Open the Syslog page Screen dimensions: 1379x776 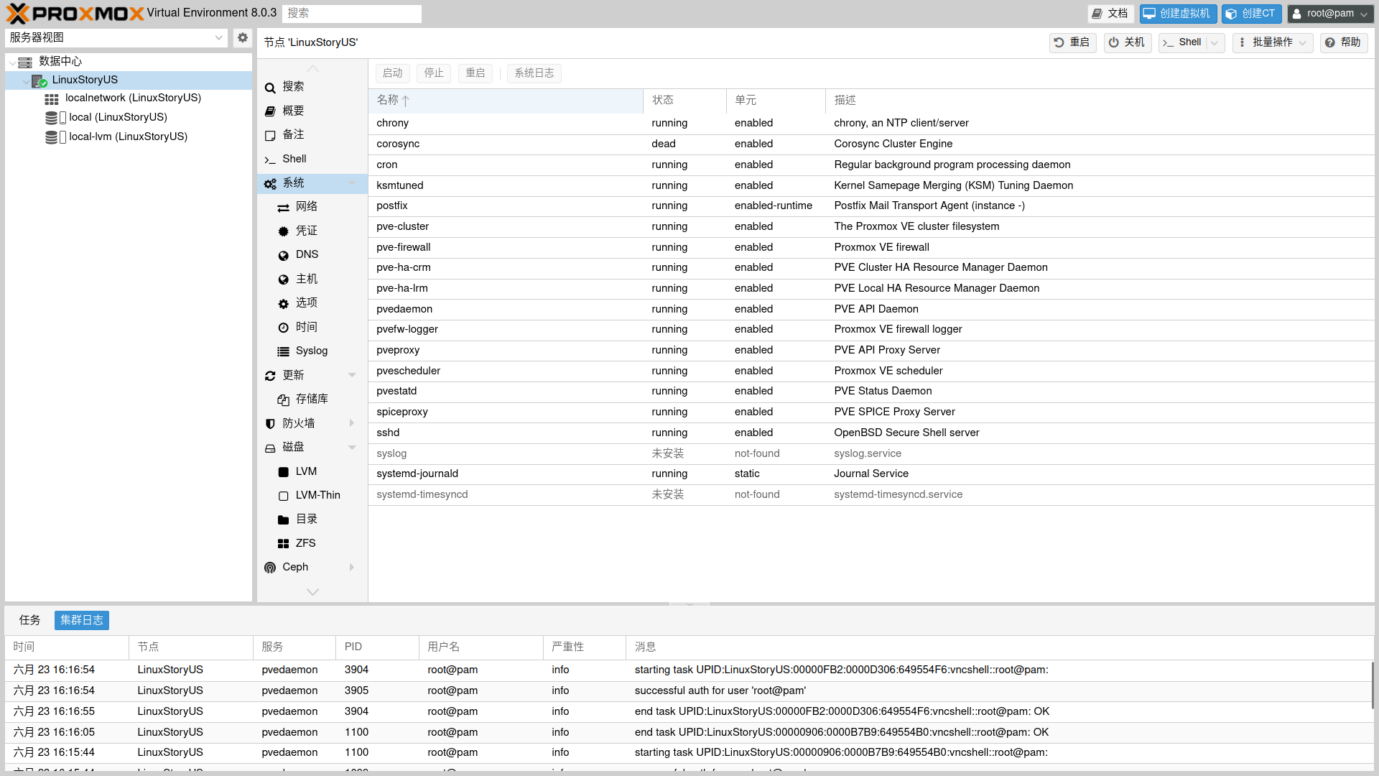coord(312,351)
